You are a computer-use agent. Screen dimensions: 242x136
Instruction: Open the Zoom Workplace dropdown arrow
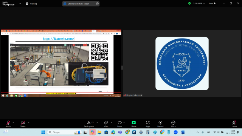coord(20,4)
